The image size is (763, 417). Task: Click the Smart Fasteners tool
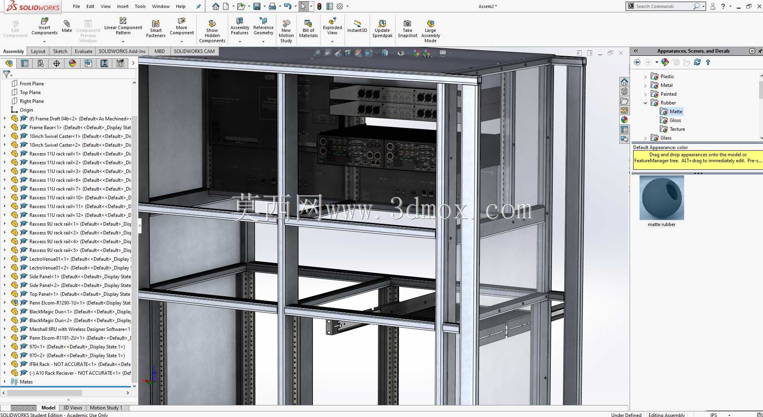[x=156, y=29]
